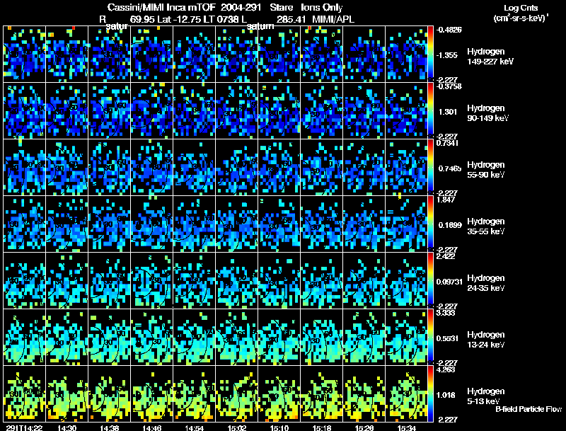Click the '15:10' time label

click(279, 428)
